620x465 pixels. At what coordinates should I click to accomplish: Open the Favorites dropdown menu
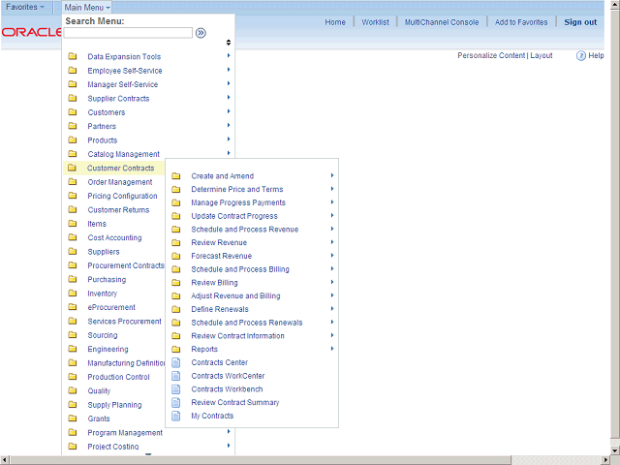25,7
